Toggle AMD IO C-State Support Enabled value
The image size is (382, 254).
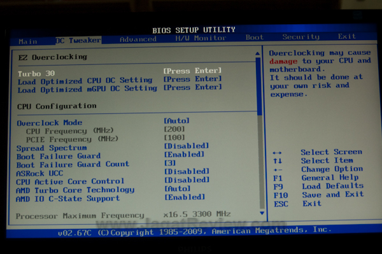(x=185, y=197)
